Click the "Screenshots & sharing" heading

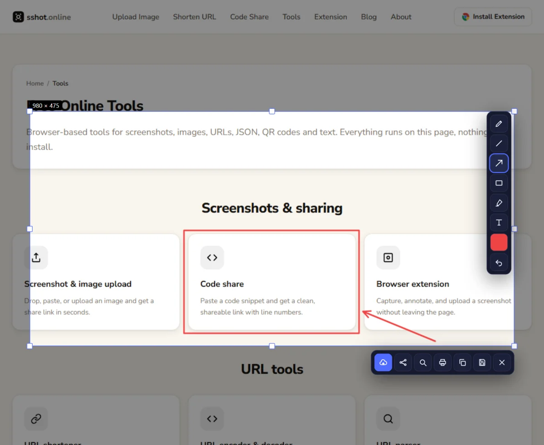click(x=272, y=208)
